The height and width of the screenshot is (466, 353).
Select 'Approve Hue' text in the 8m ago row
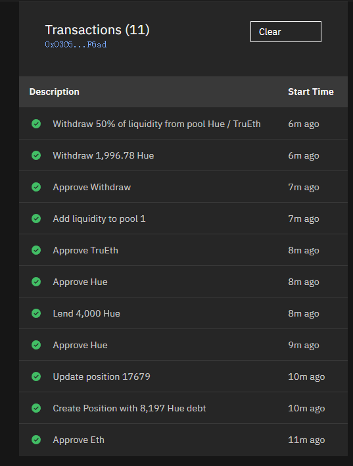(x=80, y=282)
